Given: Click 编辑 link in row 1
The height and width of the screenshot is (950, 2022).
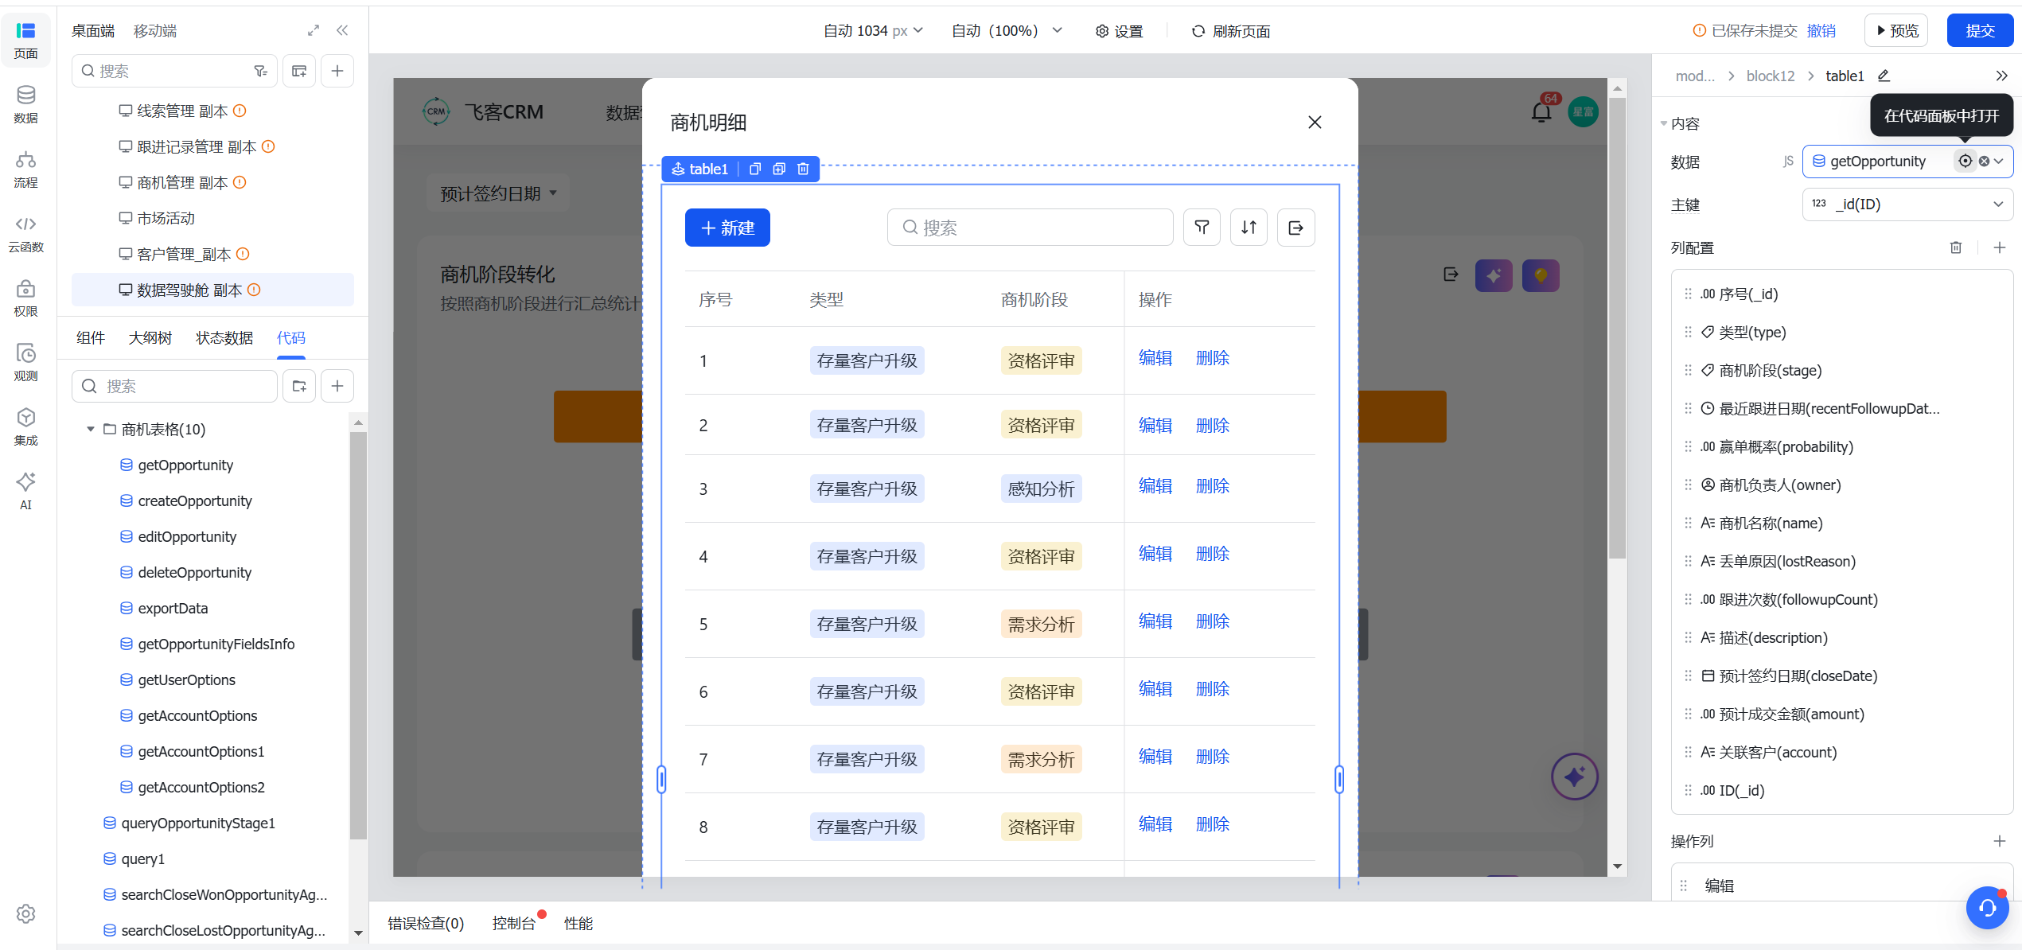Looking at the screenshot, I should click(1155, 358).
